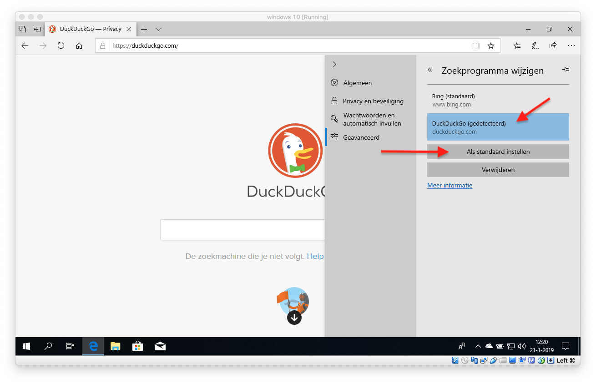596x384 pixels.
Task: Open the Meer informatie link
Action: point(450,186)
